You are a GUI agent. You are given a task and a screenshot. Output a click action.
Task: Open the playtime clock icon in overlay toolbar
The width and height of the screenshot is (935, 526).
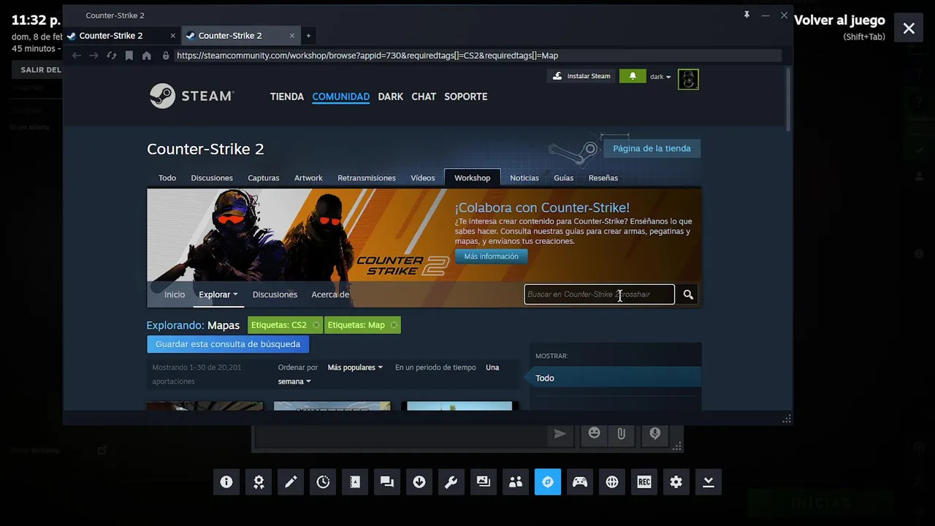[323, 482]
